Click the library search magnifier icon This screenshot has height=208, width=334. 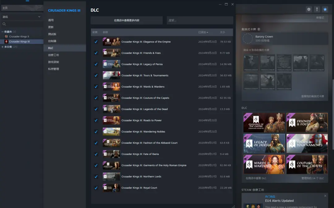click(4, 24)
